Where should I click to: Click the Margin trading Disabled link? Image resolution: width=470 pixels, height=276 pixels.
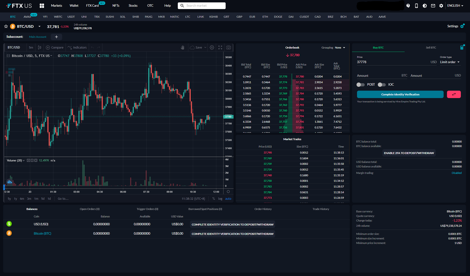(456, 173)
